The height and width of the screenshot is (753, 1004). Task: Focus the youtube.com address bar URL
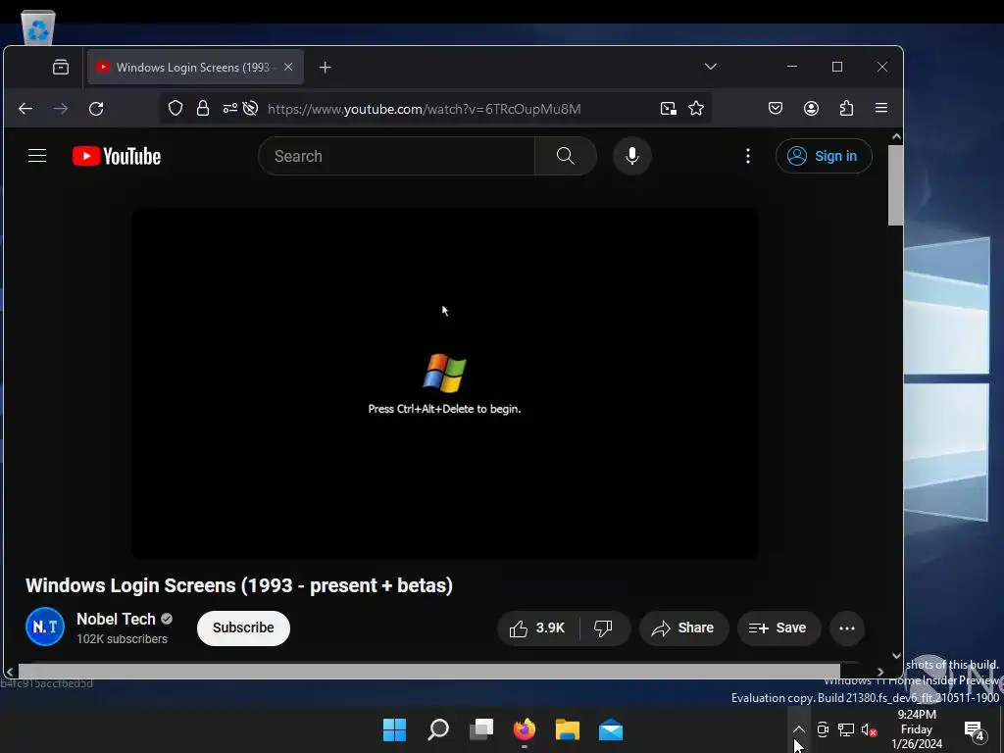424,109
